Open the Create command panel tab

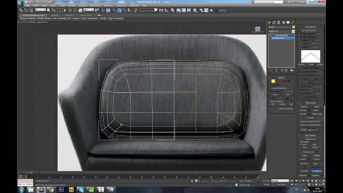[x=270, y=23]
